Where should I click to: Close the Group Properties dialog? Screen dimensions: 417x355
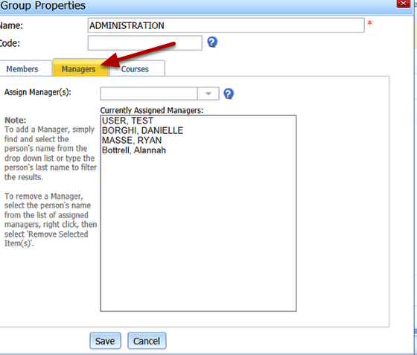pos(403,4)
